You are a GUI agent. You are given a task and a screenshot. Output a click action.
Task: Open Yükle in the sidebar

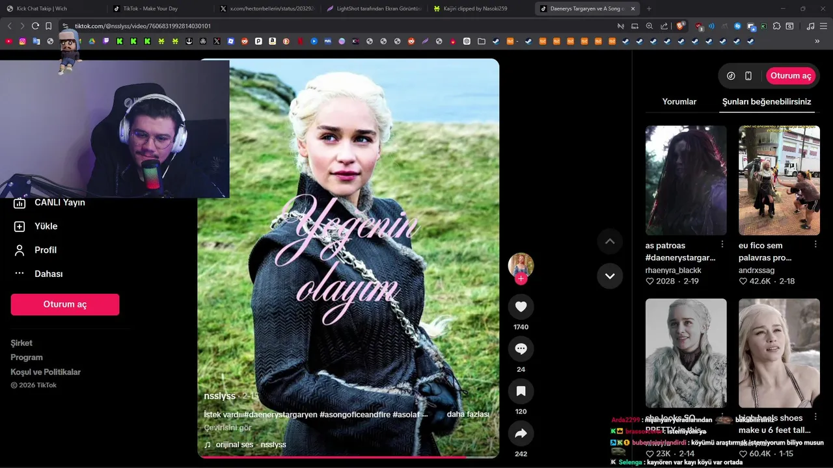click(36, 226)
